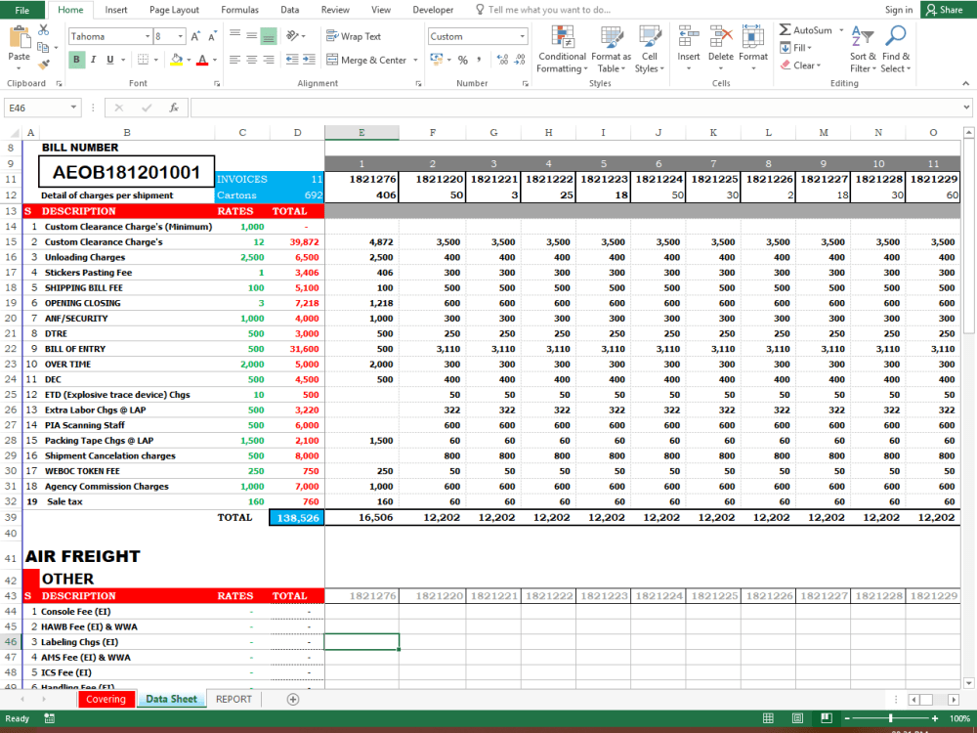Switch to the Formulas ribbon tab
This screenshot has height=733, width=977.
coord(238,10)
